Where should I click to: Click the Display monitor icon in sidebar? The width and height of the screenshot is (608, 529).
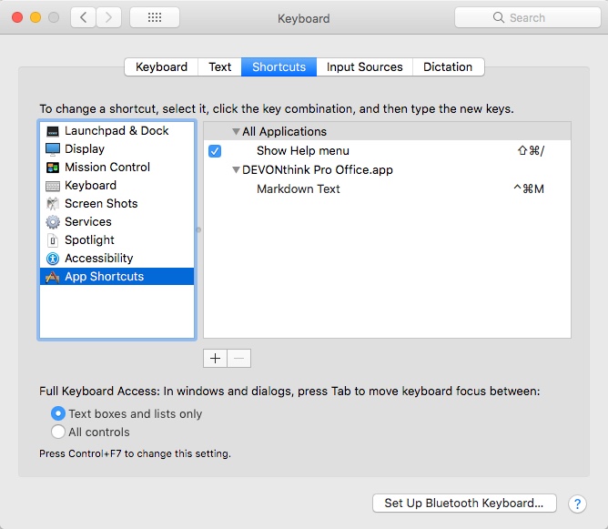pyautogui.click(x=53, y=149)
